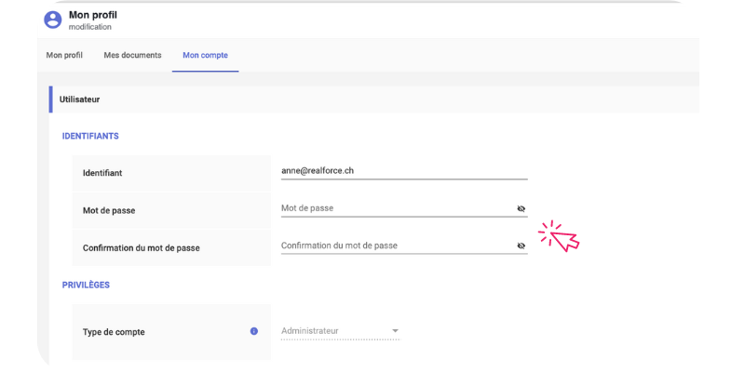Image resolution: width=745 pixels, height=372 pixels.
Task: Select the Mon compte tab
Action: pos(205,56)
